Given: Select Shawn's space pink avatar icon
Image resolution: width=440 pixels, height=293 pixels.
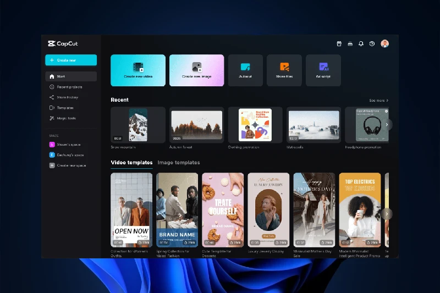Looking at the screenshot, I should click(52, 145).
